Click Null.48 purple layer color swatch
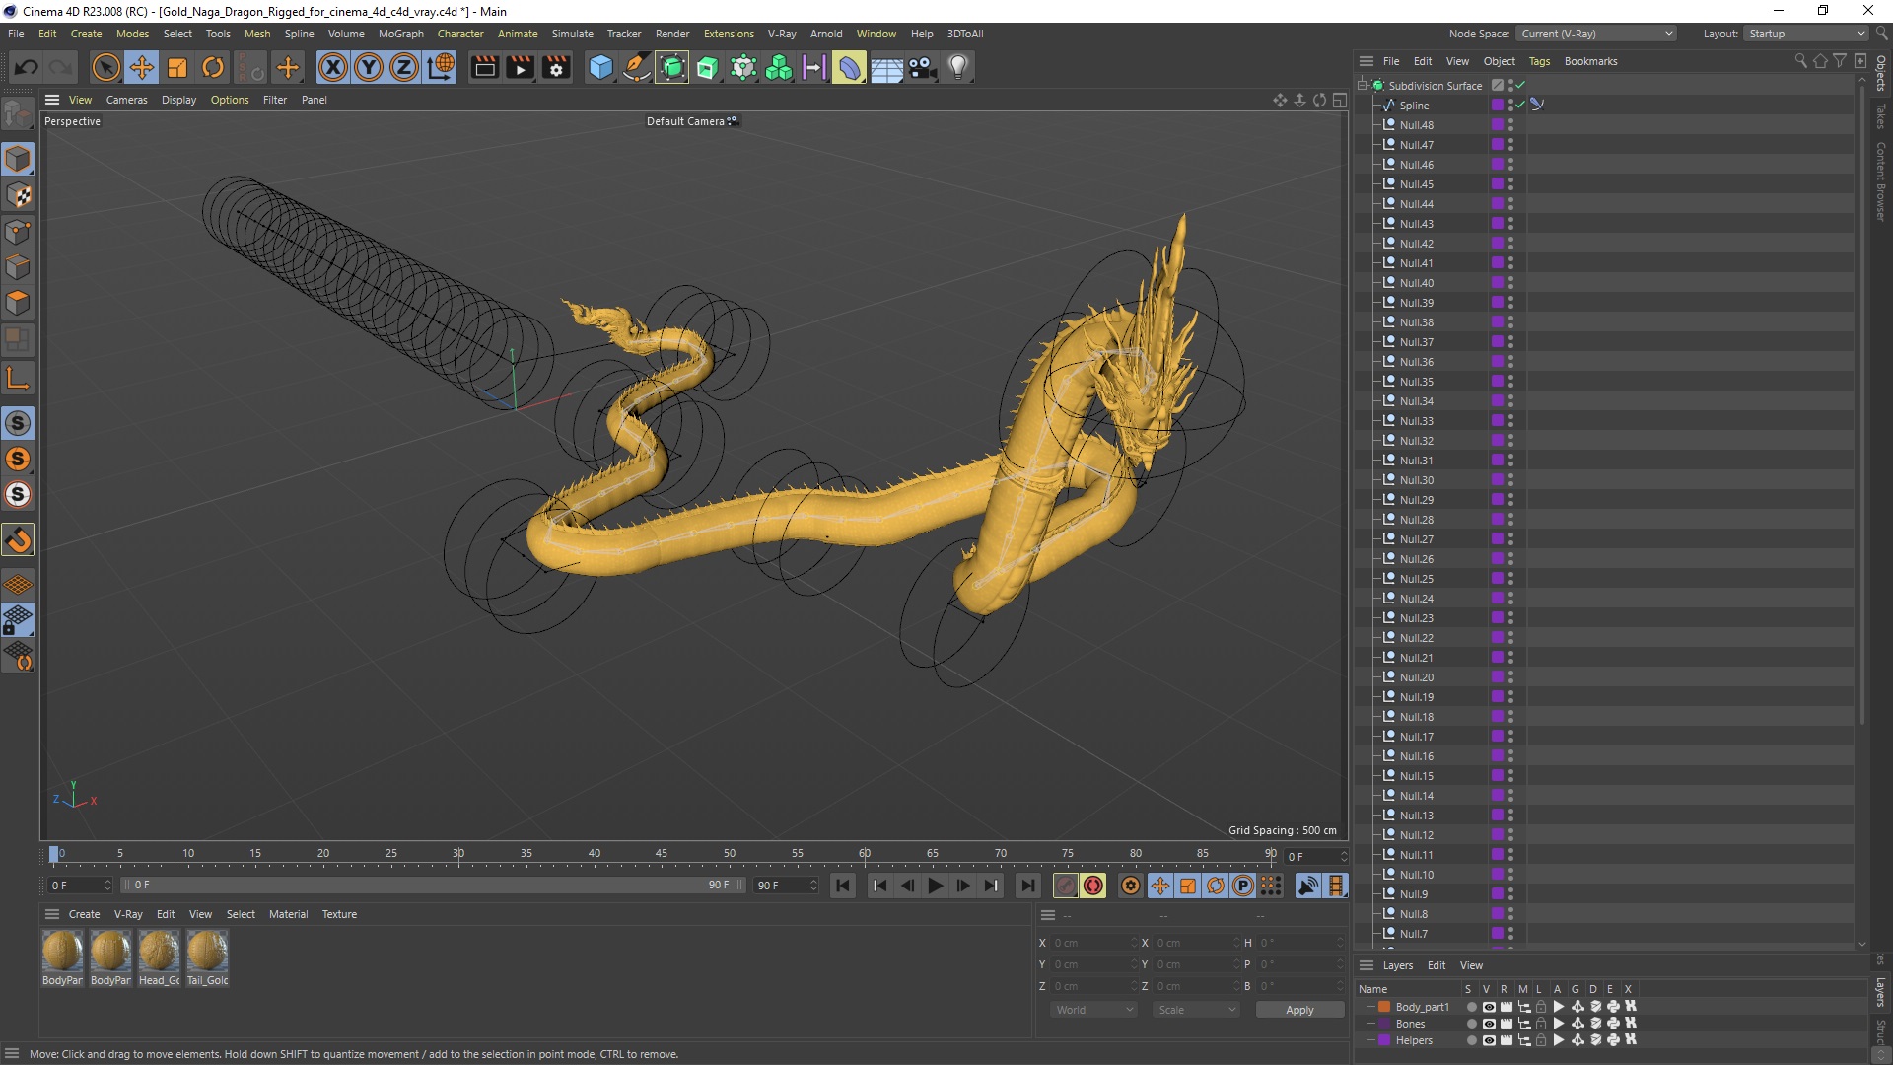The height and width of the screenshot is (1065, 1893). pyautogui.click(x=1497, y=124)
